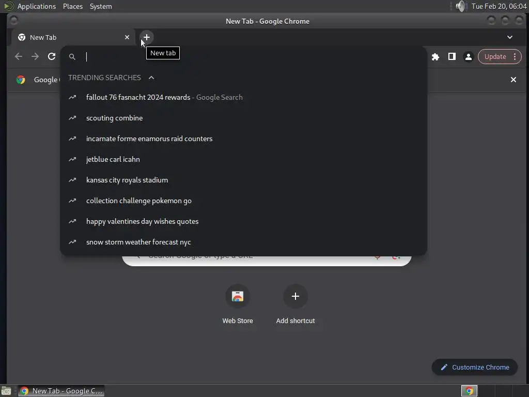Select 'scouting combine' suggestion
Viewport: 529px width, 397px height.
244,118
